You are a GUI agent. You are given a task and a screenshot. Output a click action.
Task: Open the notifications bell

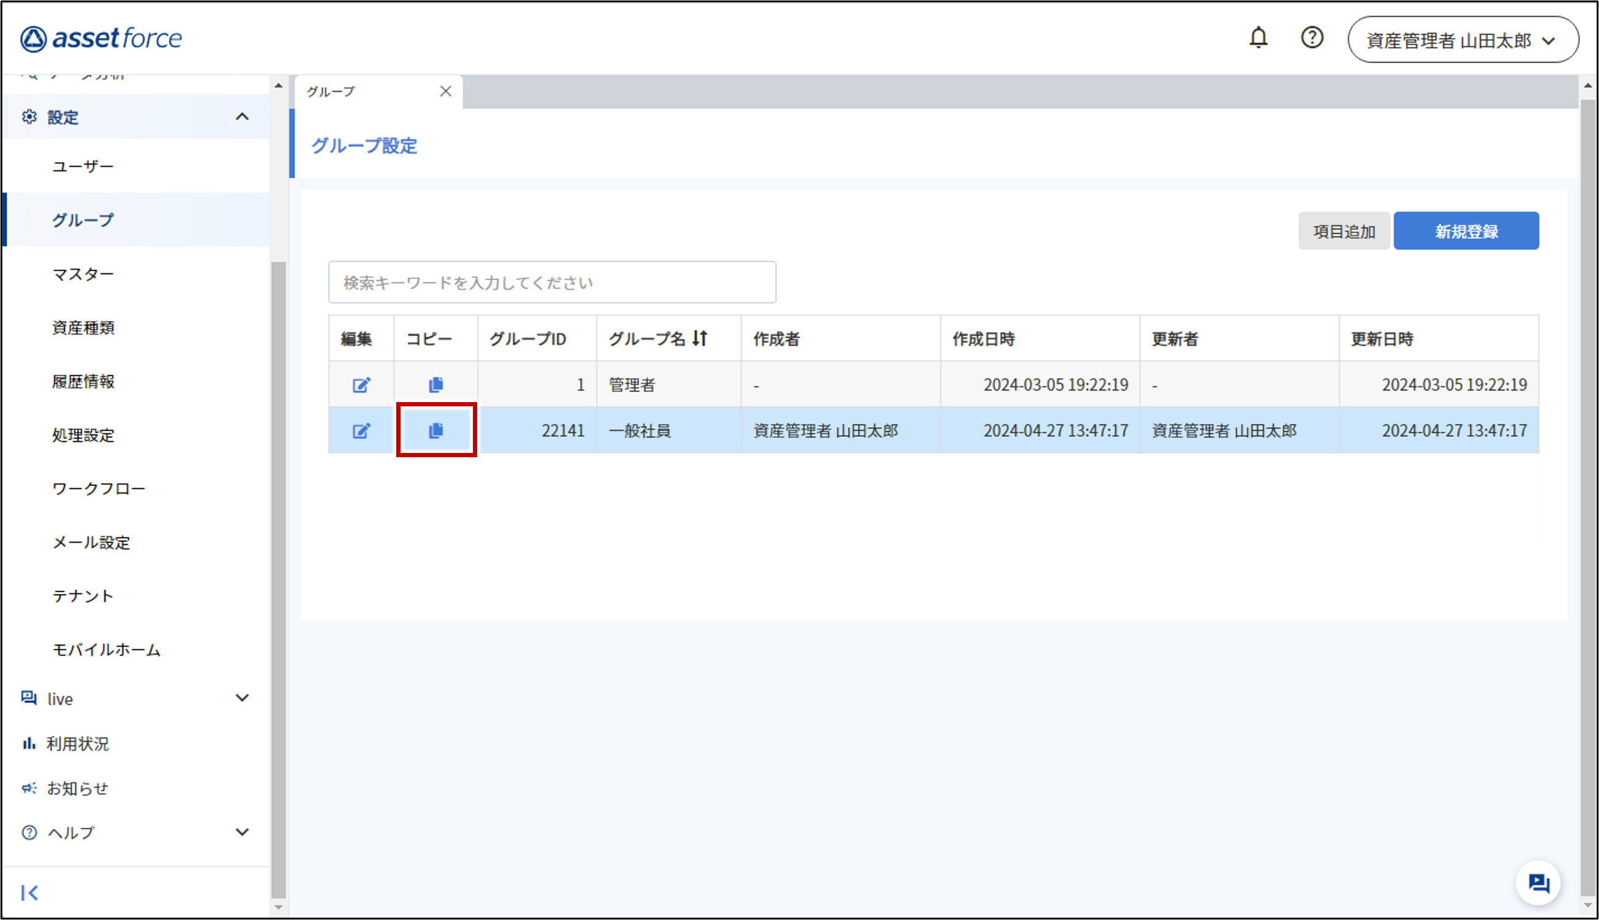1258,38
